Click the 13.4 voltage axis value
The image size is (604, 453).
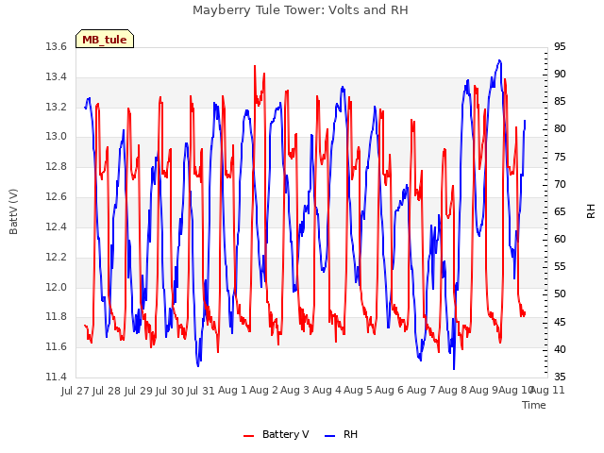(57, 76)
